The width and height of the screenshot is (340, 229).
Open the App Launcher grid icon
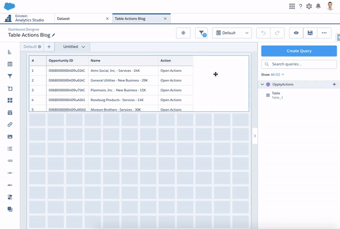pos(292,6)
